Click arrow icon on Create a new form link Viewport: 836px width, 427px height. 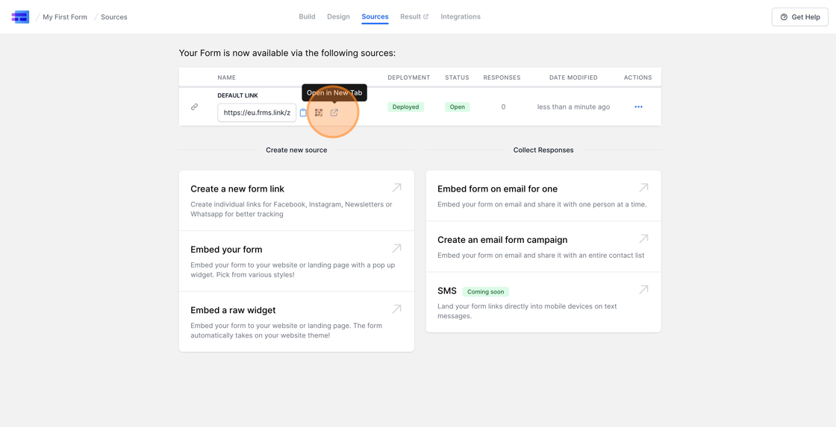[x=396, y=187]
